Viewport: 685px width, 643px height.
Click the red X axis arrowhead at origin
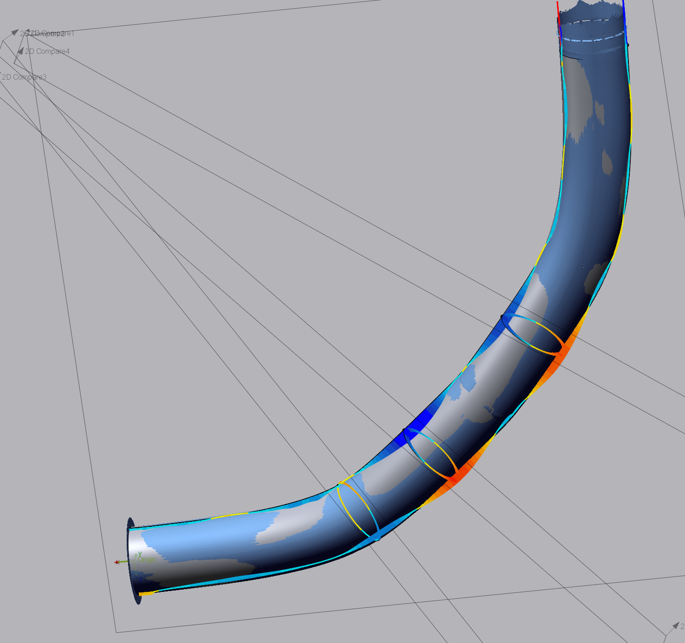pos(117,563)
